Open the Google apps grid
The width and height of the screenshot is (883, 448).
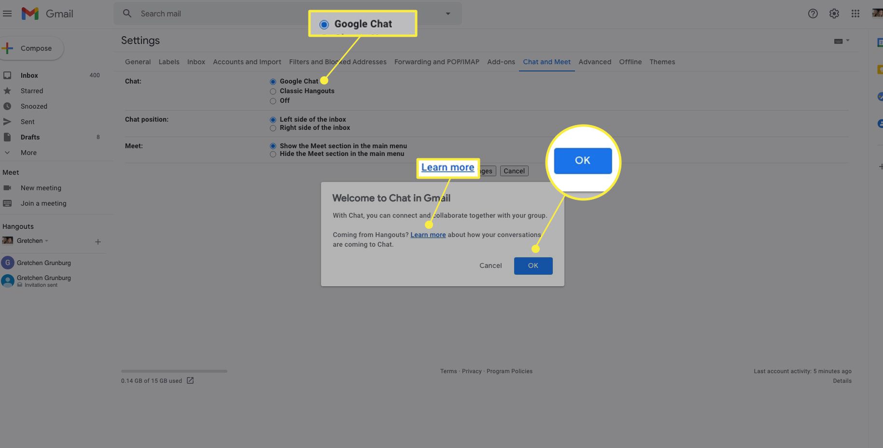coord(855,14)
